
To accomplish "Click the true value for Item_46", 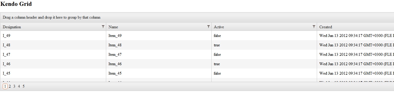I will coord(217,64).
